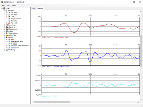Expand the Vert. align. node

pos(7,15)
